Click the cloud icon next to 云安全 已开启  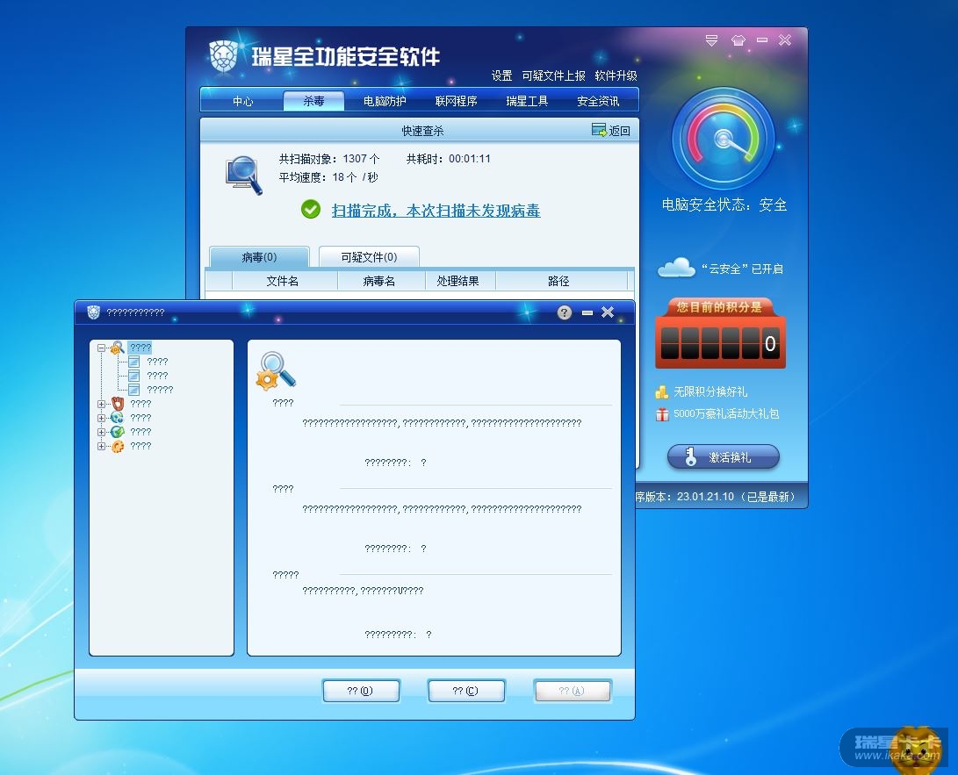click(x=676, y=268)
